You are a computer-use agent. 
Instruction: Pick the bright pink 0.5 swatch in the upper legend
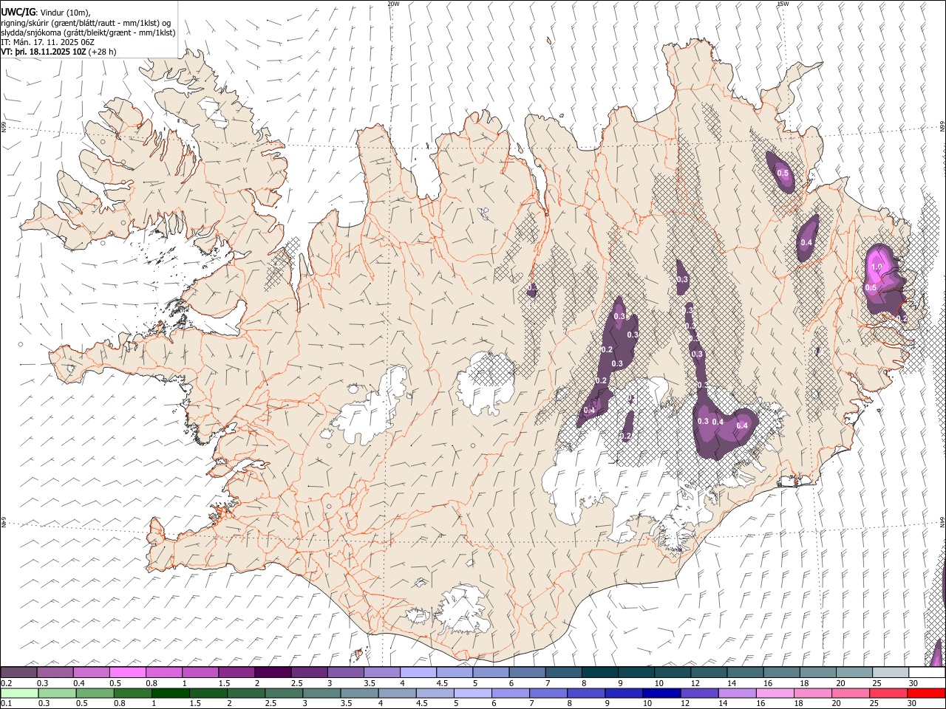(127, 672)
